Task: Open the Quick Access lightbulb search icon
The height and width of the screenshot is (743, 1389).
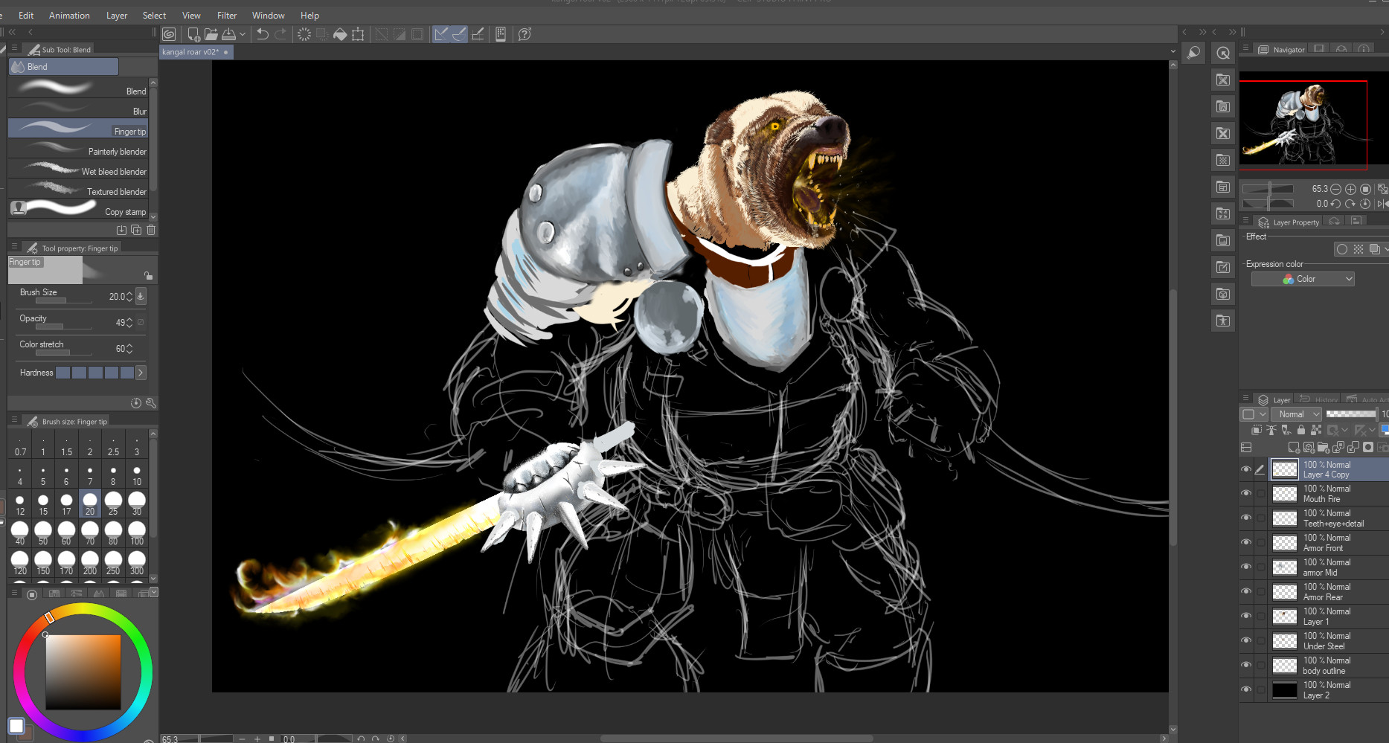Action: [1193, 53]
